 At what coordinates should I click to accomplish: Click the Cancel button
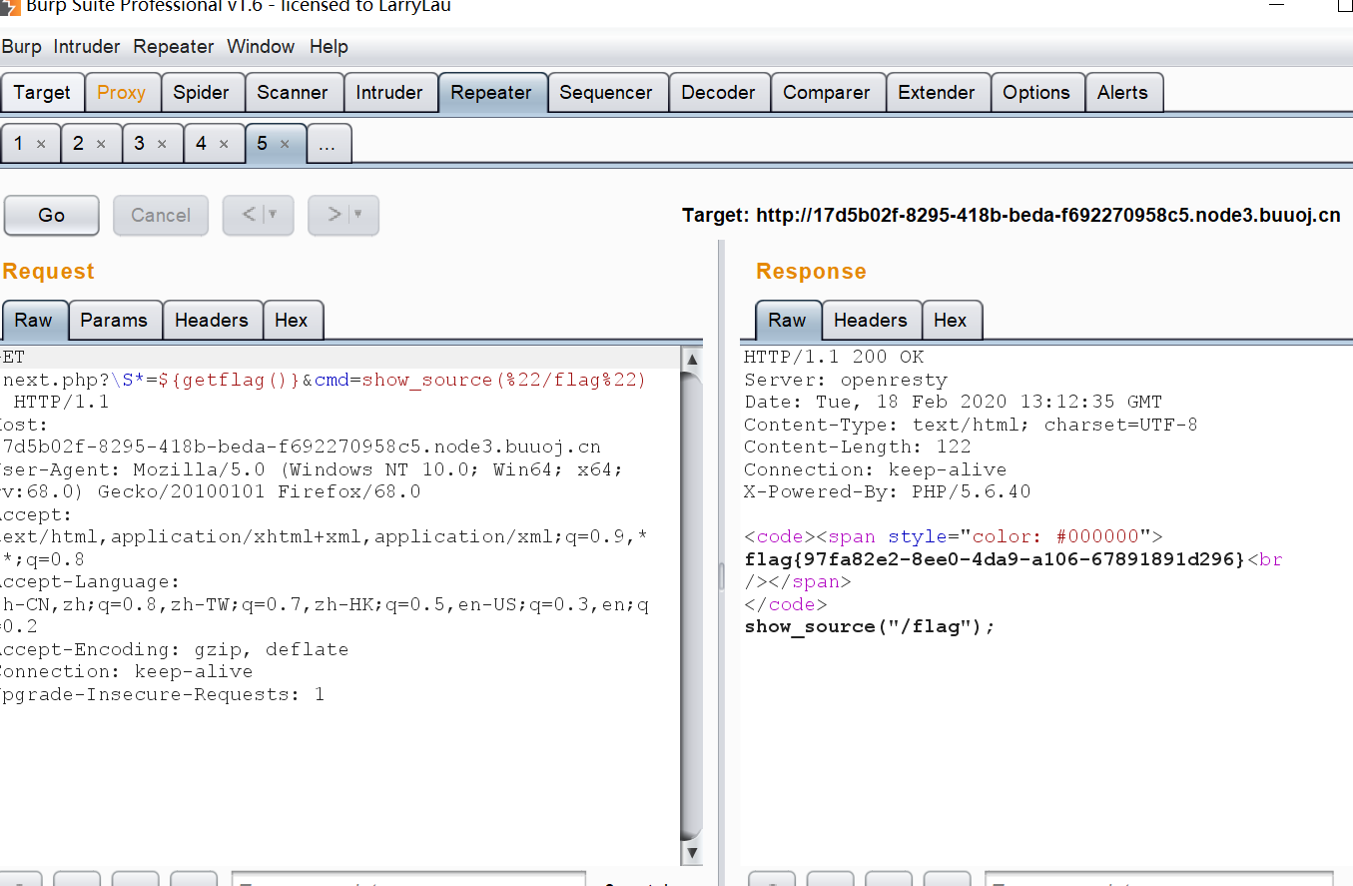pos(161,215)
